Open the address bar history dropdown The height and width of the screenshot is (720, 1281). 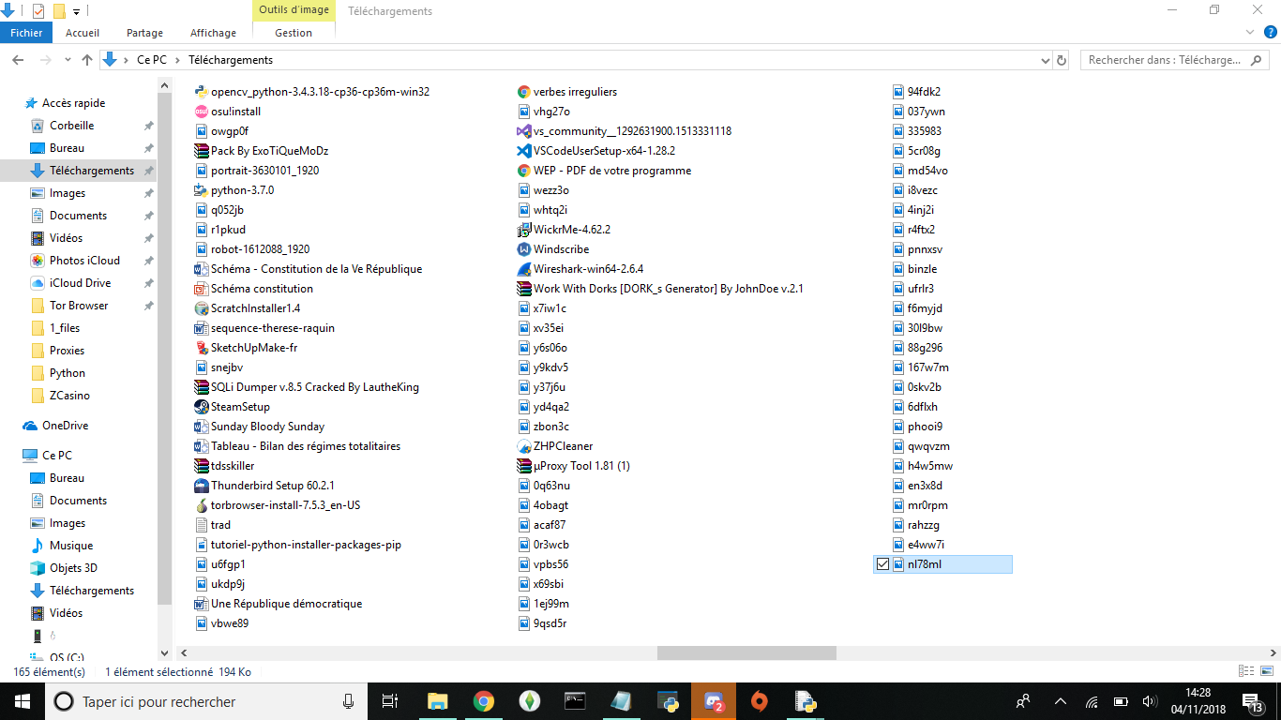pos(1046,60)
